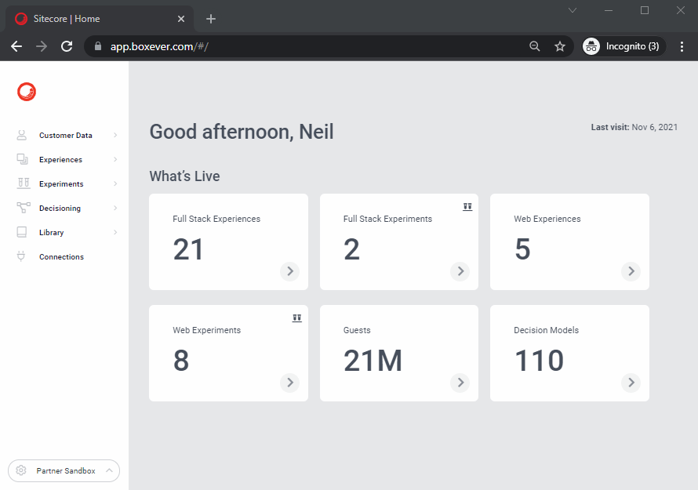Open the Partner Sandbox dropdown
The image size is (698, 490).
pyautogui.click(x=109, y=470)
